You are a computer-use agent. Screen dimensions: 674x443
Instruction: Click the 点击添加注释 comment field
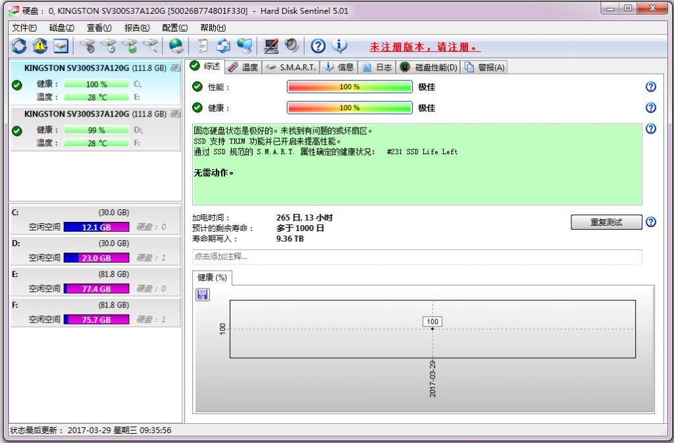pos(417,257)
